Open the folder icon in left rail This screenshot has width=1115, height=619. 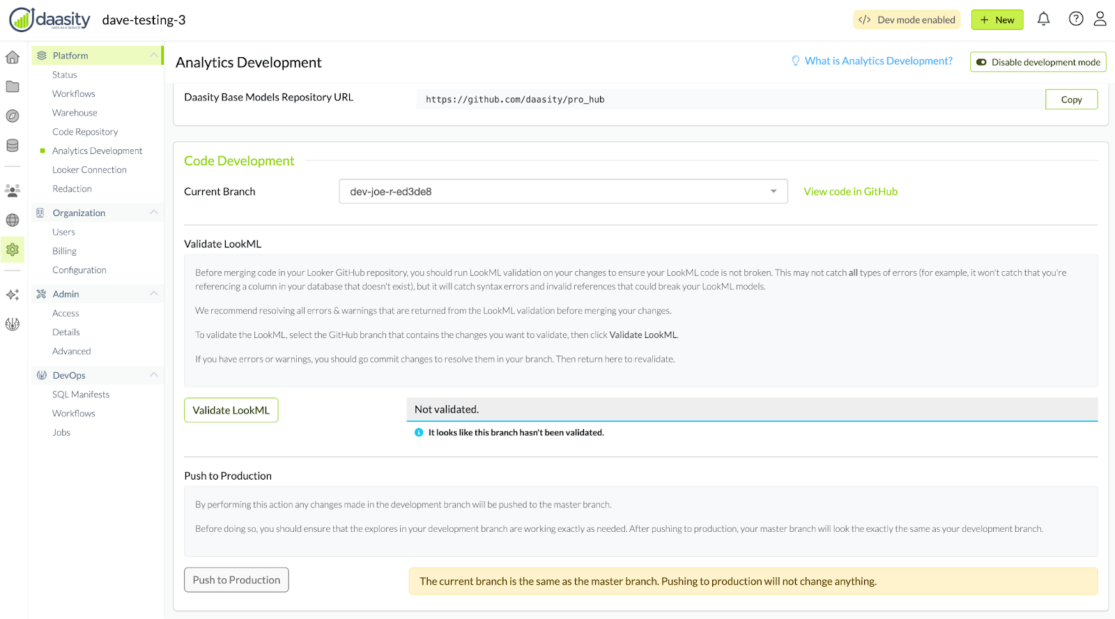pyautogui.click(x=13, y=86)
